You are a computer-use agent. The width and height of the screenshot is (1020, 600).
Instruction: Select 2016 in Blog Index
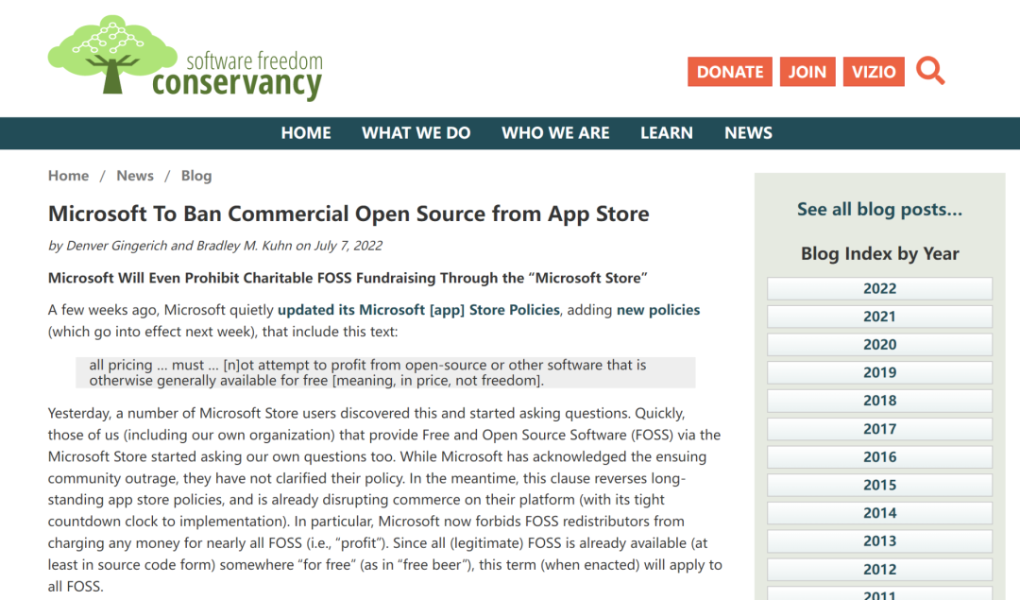[879, 456]
